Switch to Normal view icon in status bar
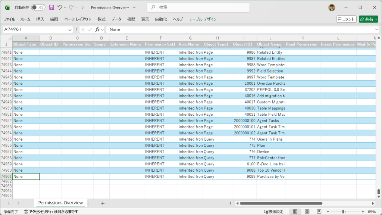The width and height of the screenshot is (382, 215). [295, 212]
